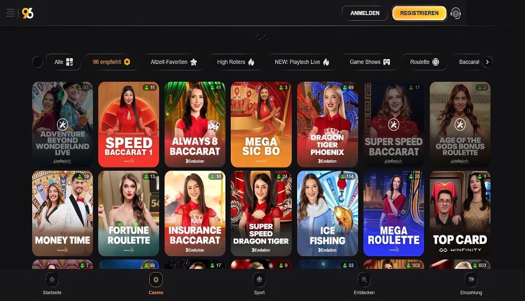Open the Casino section via its chip icon
Screen dimensions: 525x301
coord(156,279)
